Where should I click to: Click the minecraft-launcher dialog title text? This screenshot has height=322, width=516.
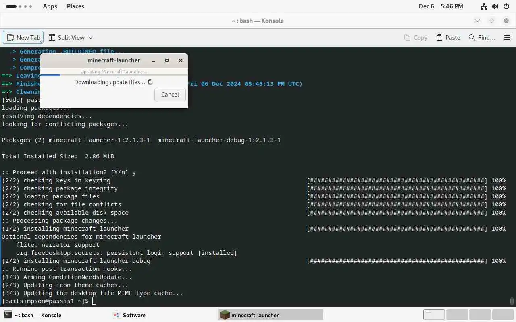114,60
